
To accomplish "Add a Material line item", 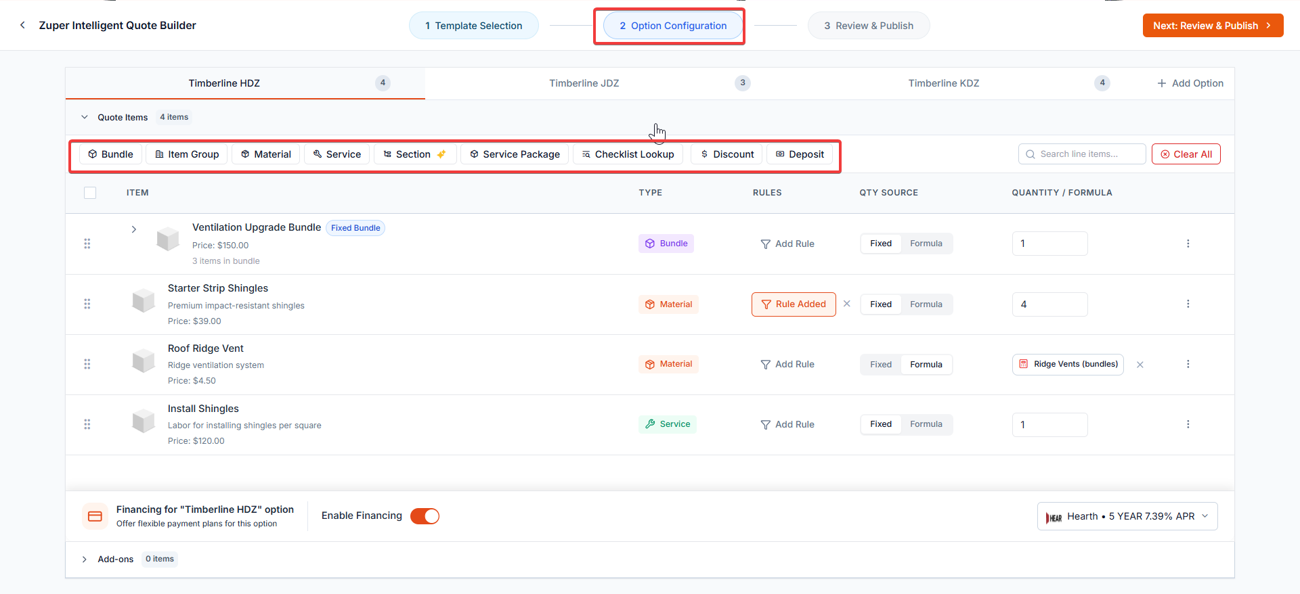I will pyautogui.click(x=265, y=154).
